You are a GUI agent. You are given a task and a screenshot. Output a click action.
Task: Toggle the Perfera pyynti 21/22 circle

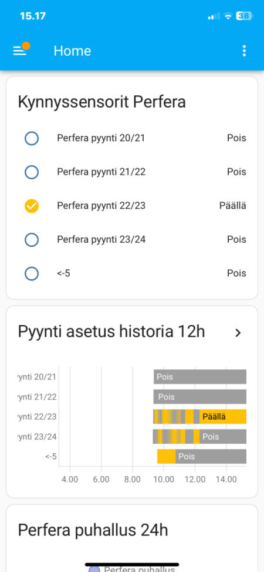pos(32,172)
